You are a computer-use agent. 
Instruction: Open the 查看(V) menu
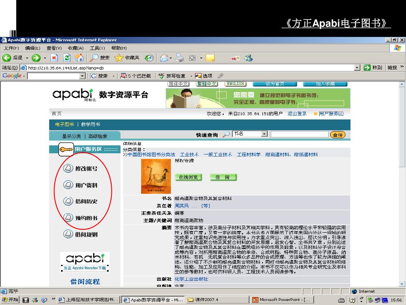pyautogui.click(x=54, y=48)
